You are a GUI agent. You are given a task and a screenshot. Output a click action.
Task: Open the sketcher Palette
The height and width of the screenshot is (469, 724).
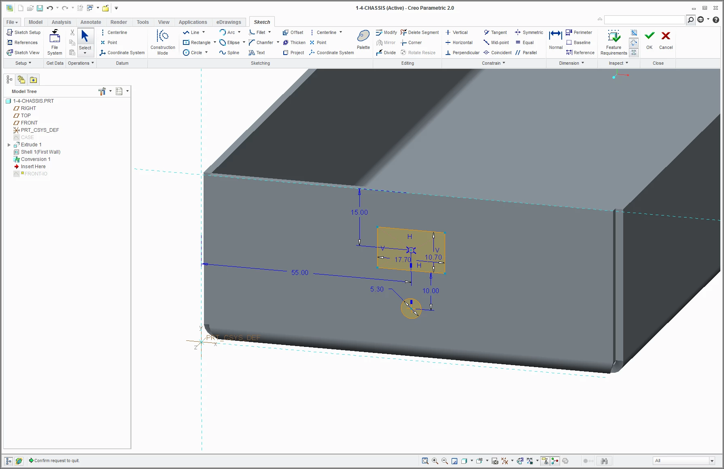pyautogui.click(x=363, y=40)
